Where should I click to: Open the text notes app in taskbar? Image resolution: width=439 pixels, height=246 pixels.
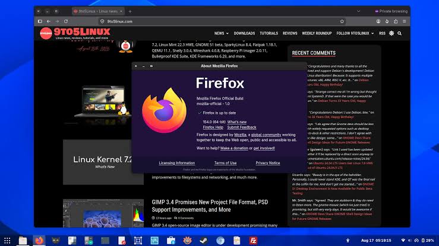pos(237,241)
